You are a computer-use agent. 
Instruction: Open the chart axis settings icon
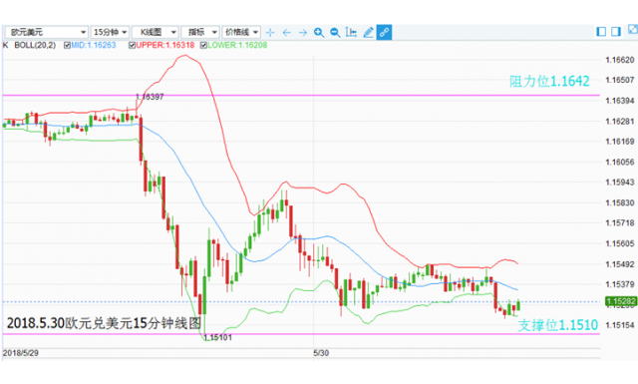351,32
